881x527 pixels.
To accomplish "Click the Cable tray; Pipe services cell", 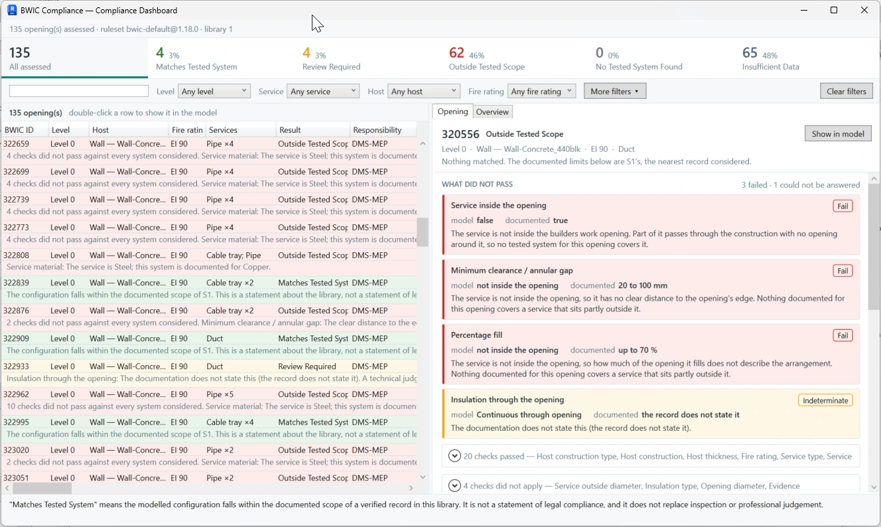I will pyautogui.click(x=234, y=255).
